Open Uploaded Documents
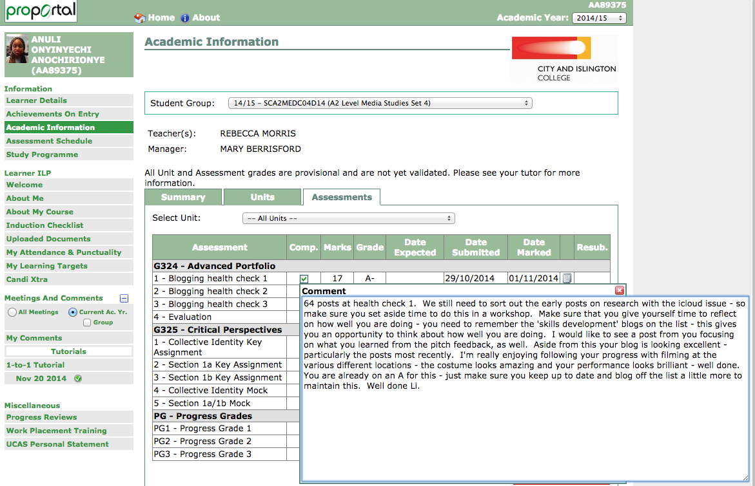Viewport: 755px width, 486px height. click(x=69, y=238)
